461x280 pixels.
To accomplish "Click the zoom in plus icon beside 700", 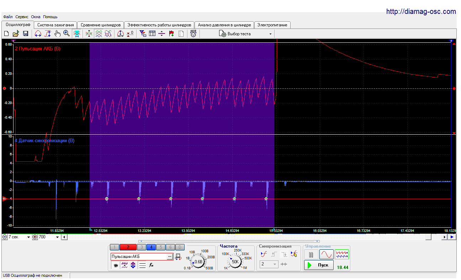I will click(35, 237).
